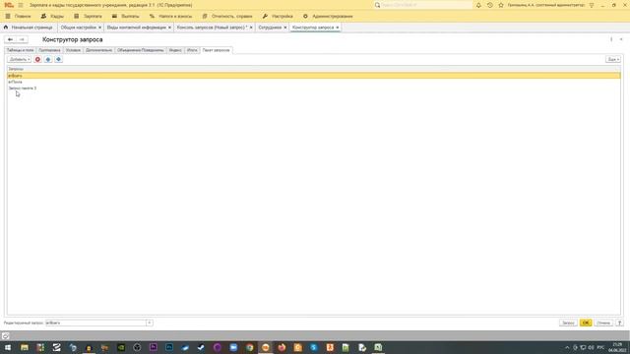630x354 pixels.
Task: Open Steam from the taskbar
Action: pyautogui.click(x=201, y=347)
